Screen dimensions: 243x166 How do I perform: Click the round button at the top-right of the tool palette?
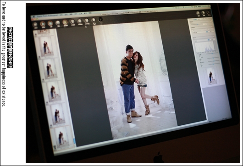click(211, 21)
